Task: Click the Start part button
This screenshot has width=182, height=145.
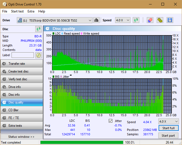Action: pos(168,136)
